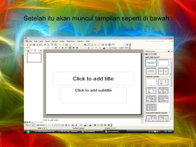This screenshot has width=196, height=147.
Task: Click the New Slide button
Action: [x=123, y=48]
